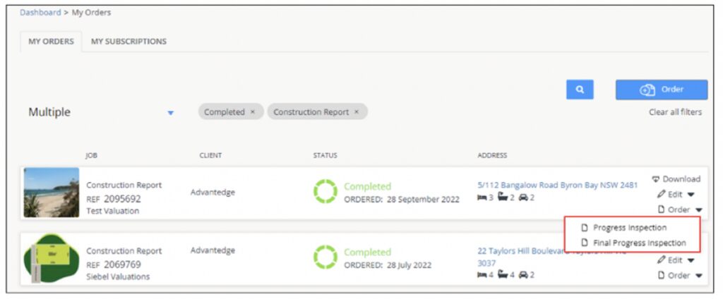The image size is (723, 299).
Task: Remove the Completed filter chip
Action: click(x=253, y=112)
